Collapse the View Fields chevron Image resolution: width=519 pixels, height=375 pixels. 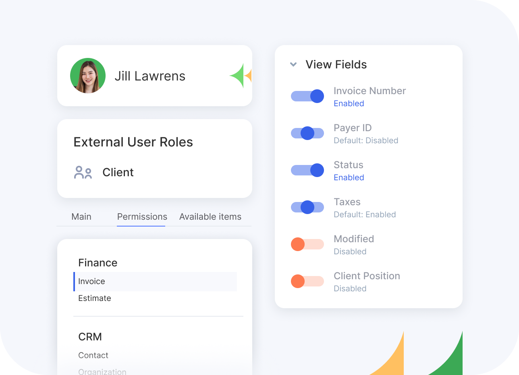293,64
